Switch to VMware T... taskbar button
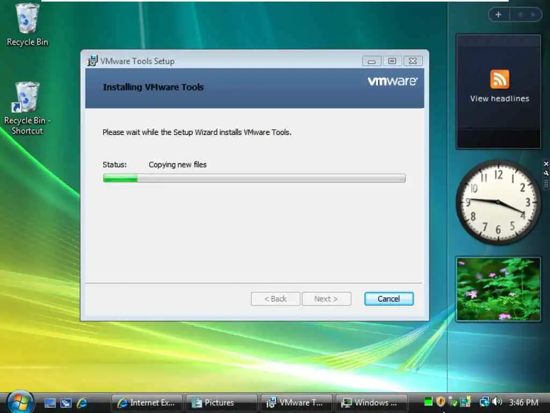 point(296,403)
